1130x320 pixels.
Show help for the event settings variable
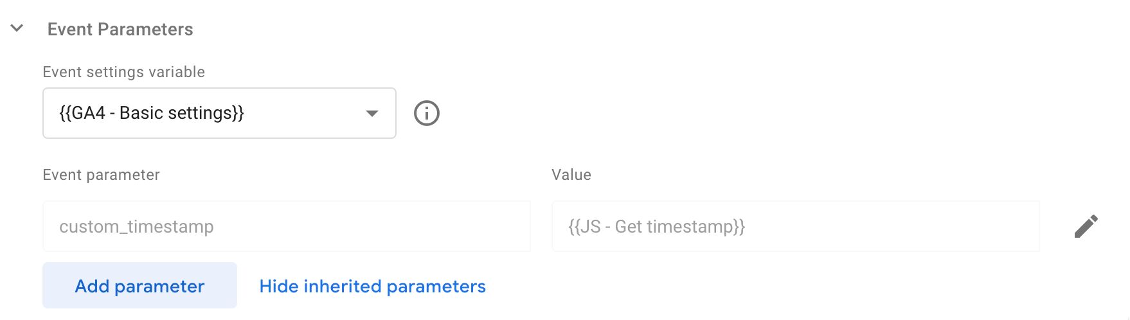[427, 113]
